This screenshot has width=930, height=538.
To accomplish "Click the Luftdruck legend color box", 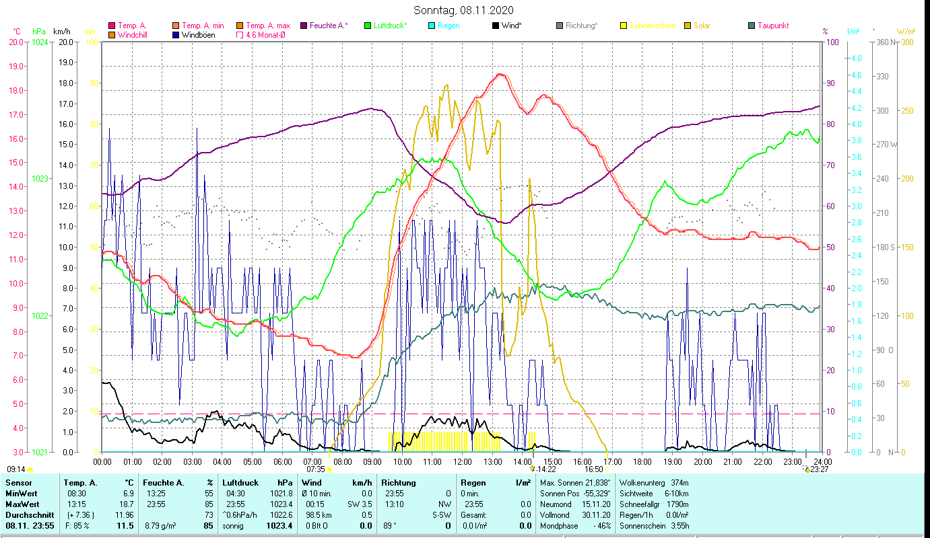I will point(368,26).
